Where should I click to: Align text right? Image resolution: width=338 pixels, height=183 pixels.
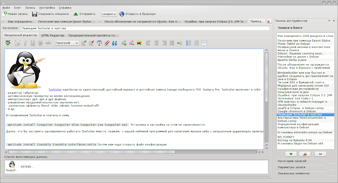point(164,43)
